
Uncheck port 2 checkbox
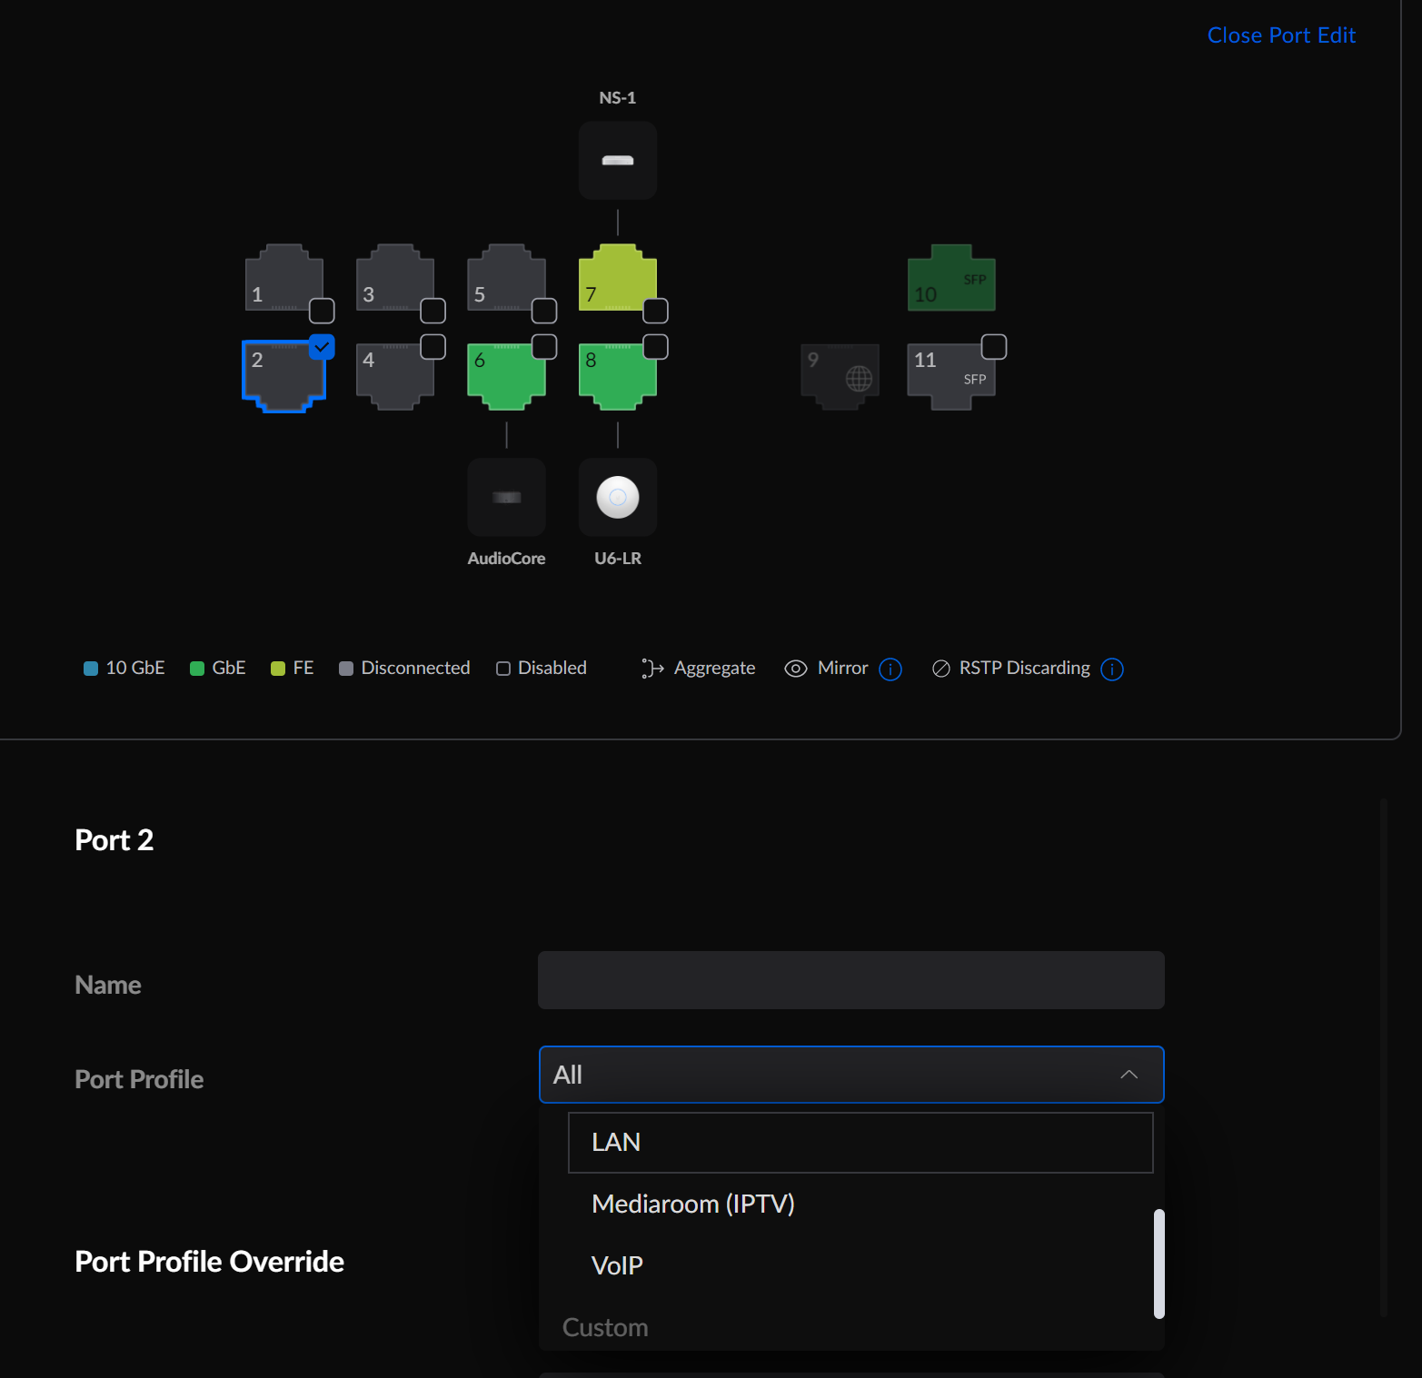322,347
